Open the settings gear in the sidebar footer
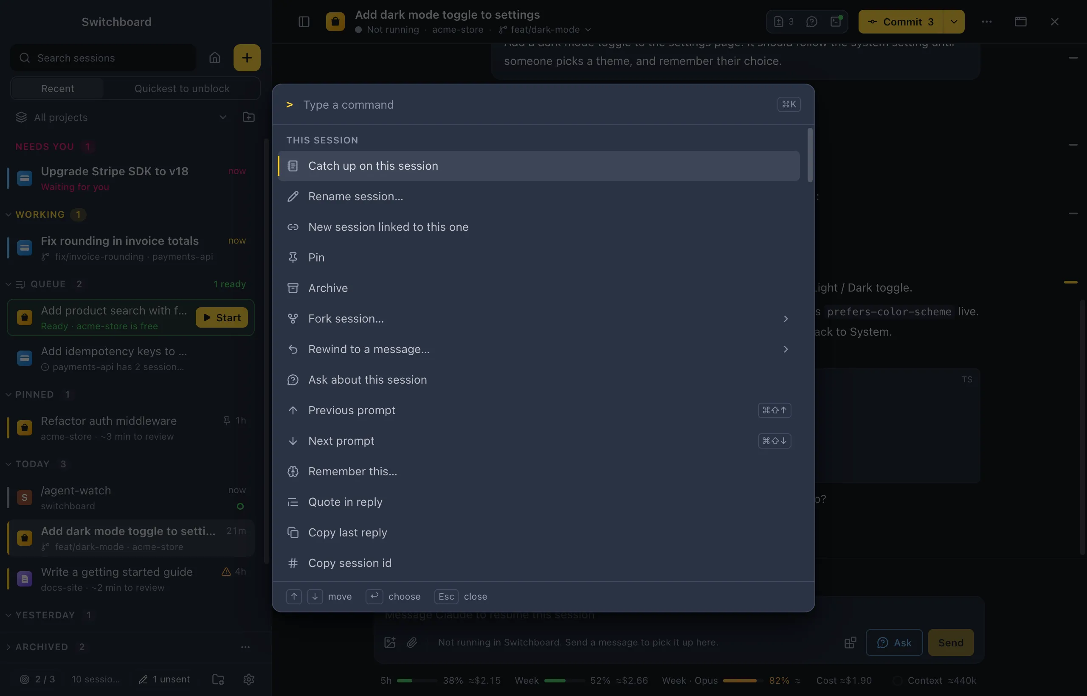The image size is (1087, 696). coord(249,679)
